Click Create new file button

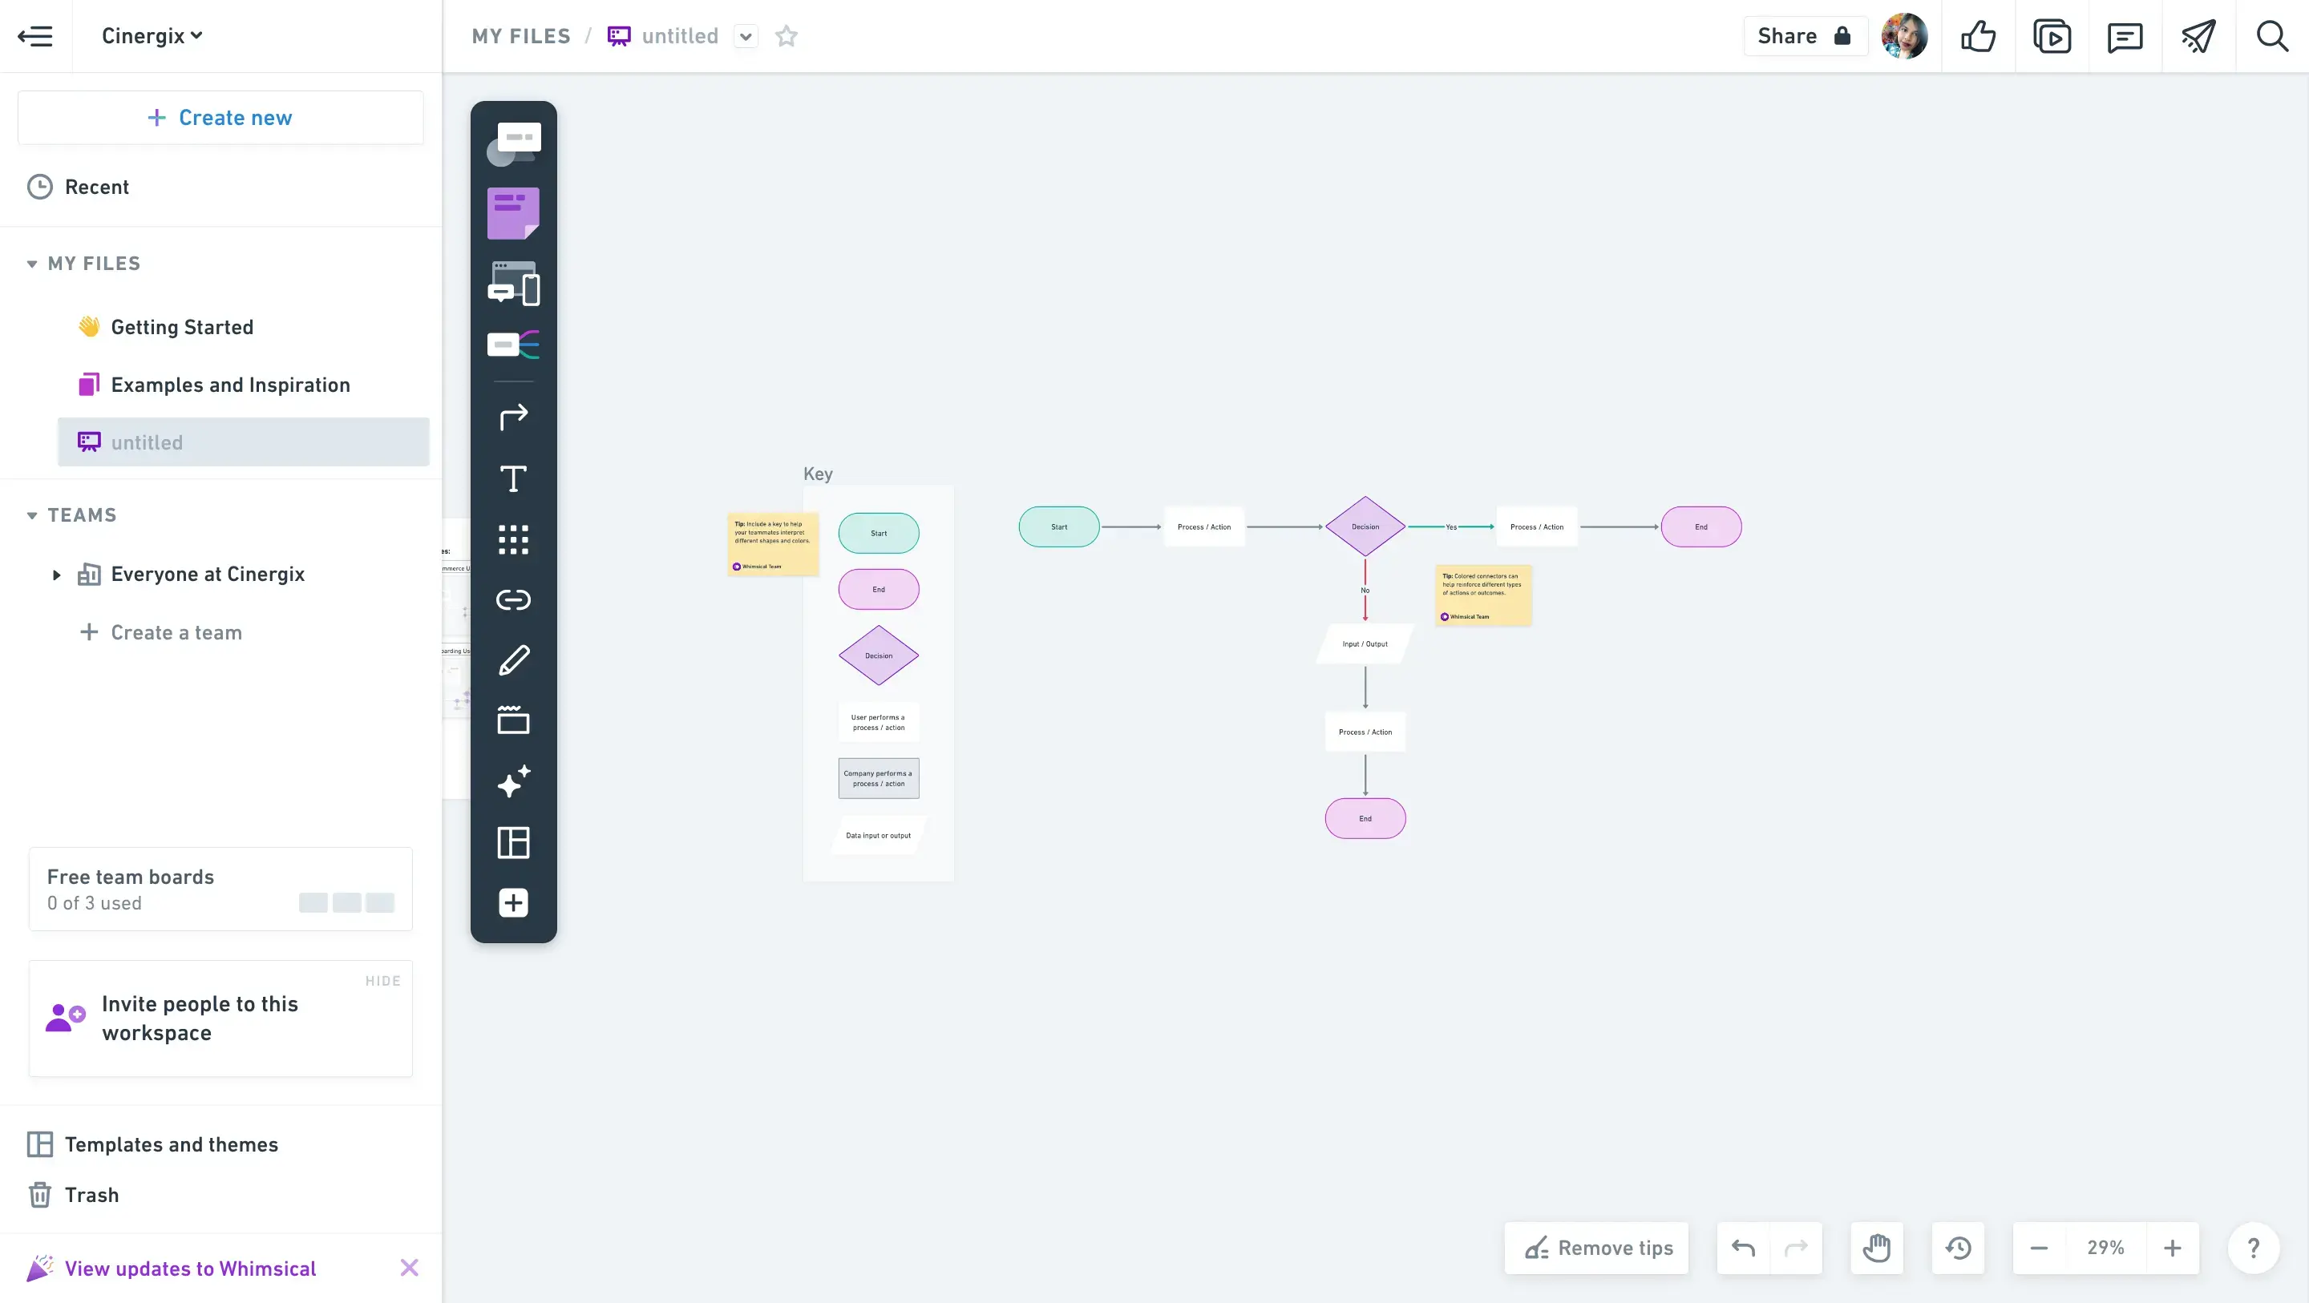(220, 117)
